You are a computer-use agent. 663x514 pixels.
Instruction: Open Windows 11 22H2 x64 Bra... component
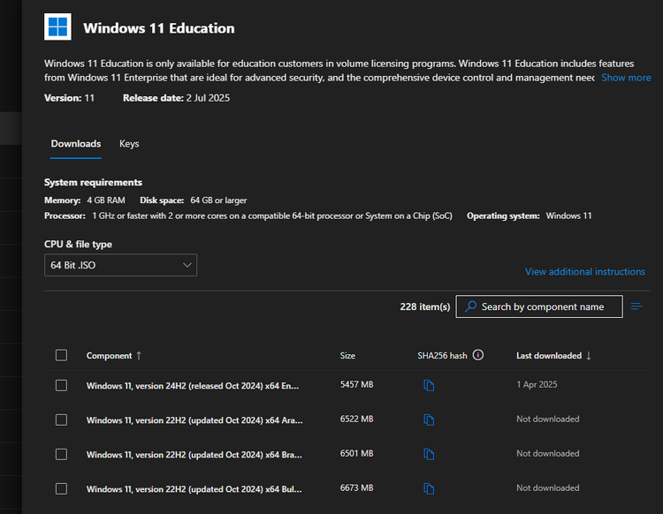(194, 455)
